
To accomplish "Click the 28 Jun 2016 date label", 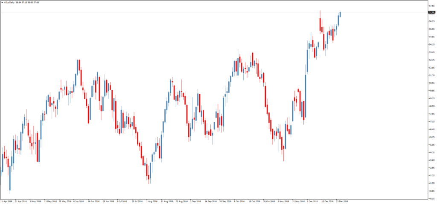I will [108, 201].
